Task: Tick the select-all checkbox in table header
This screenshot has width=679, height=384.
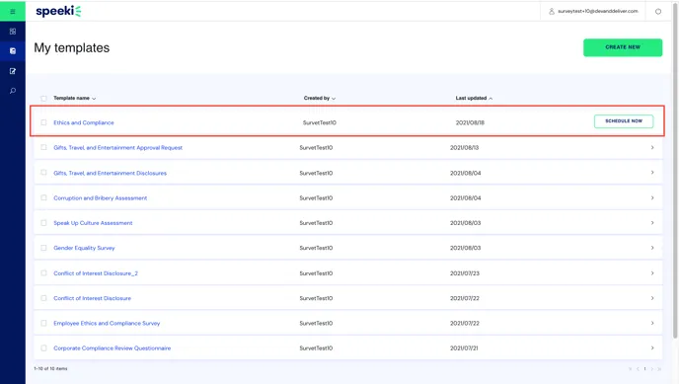Action: pyautogui.click(x=43, y=99)
